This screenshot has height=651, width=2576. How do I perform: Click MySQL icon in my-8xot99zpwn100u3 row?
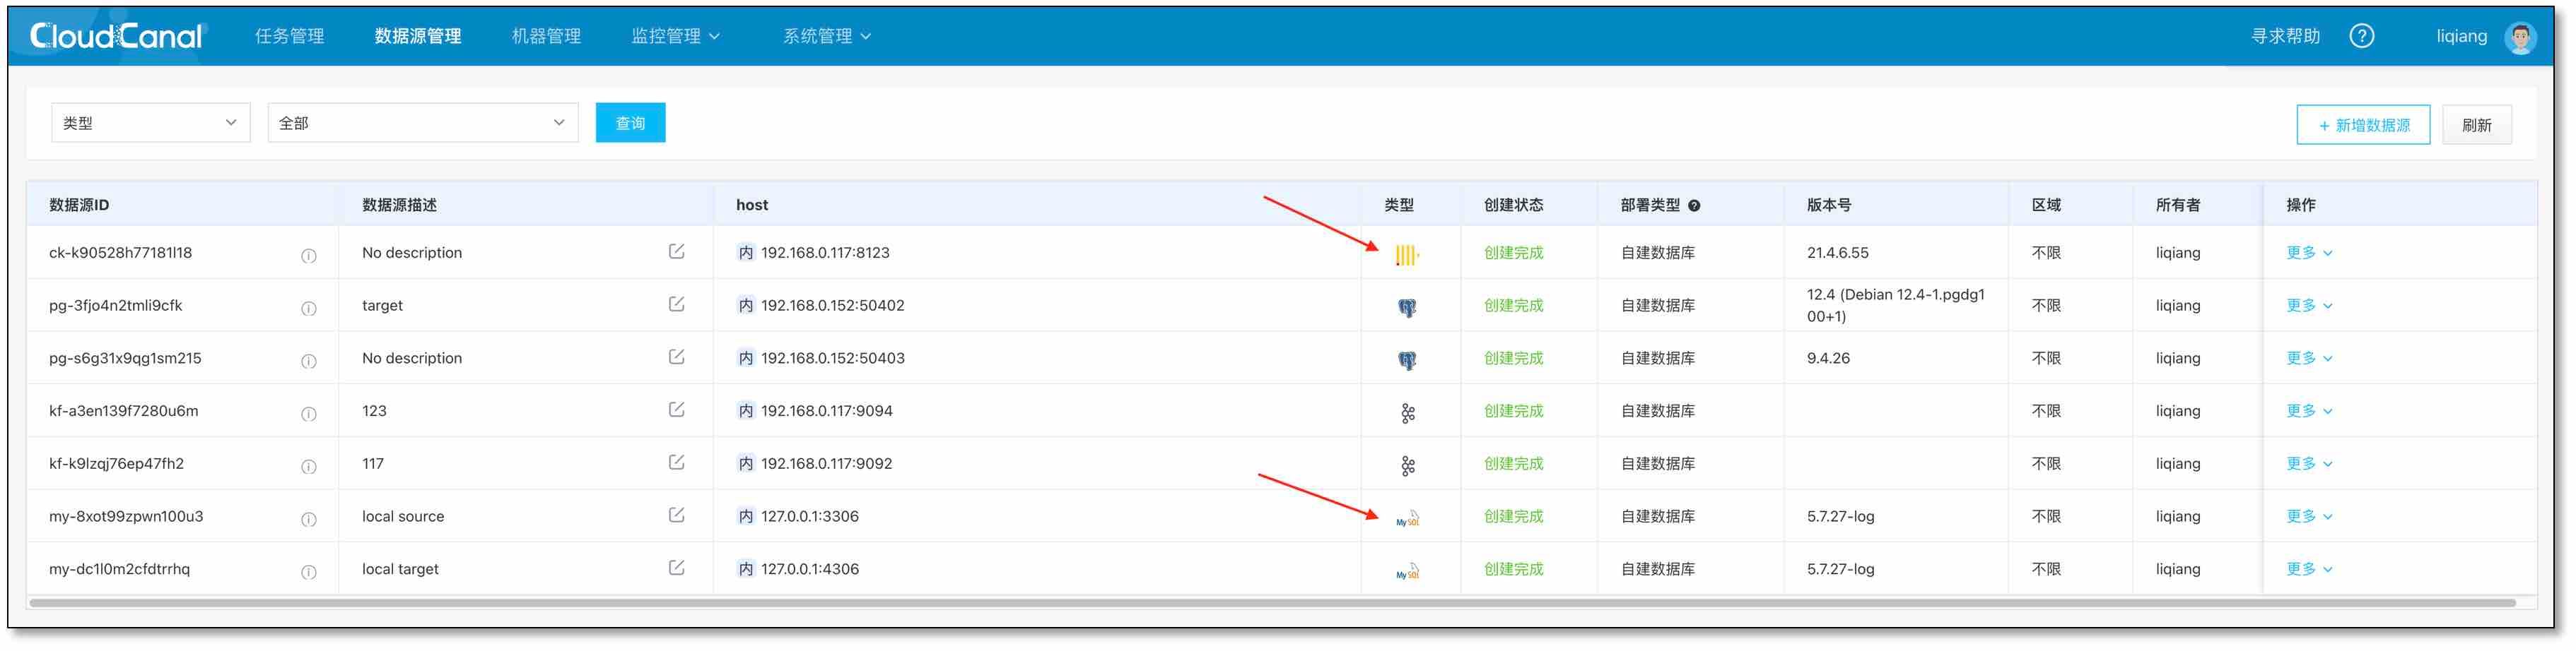click(1407, 518)
